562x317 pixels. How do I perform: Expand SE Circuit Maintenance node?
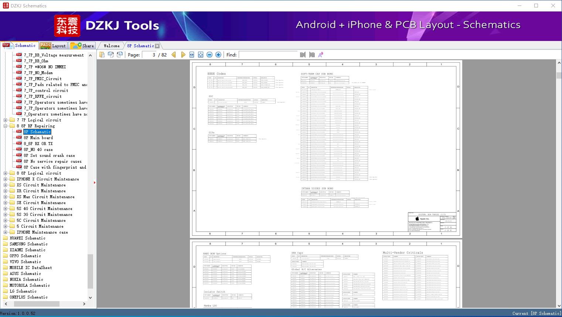[x=5, y=203]
